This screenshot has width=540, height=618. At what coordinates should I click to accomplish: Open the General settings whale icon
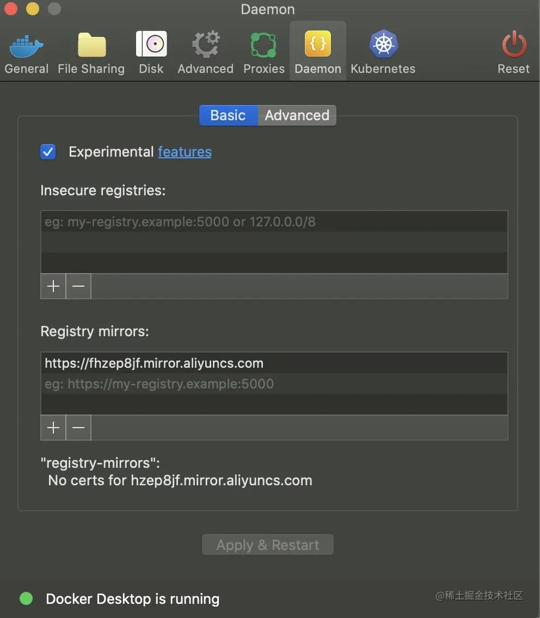pos(27,46)
